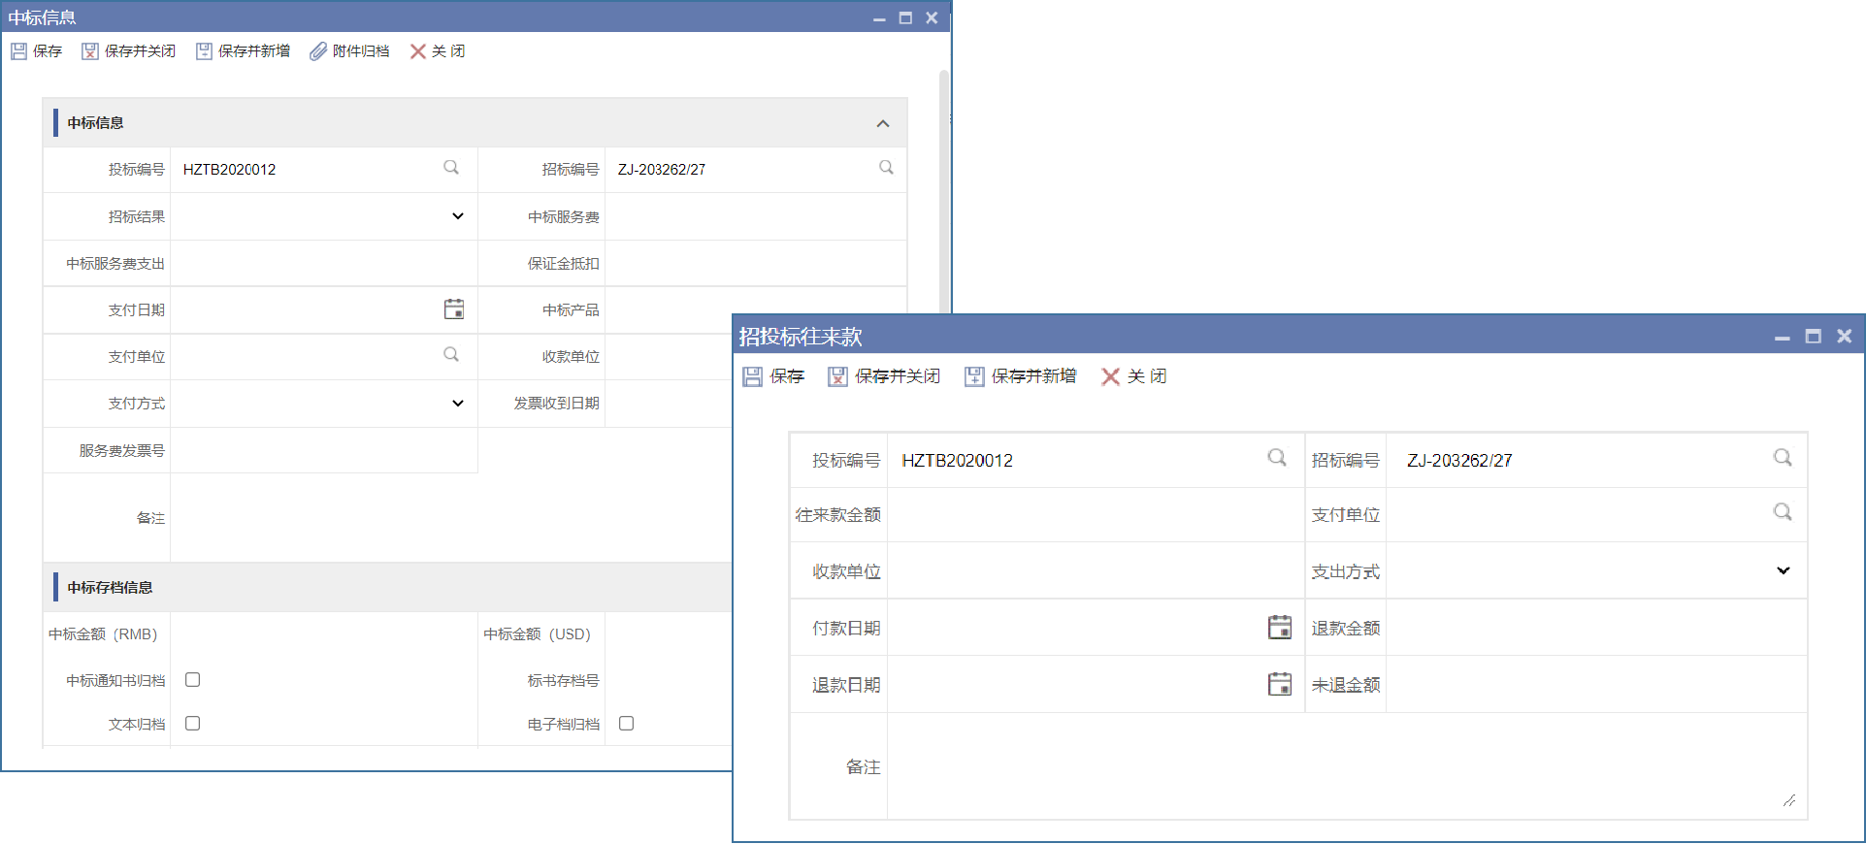The height and width of the screenshot is (844, 1866).
Task: Click 保存并关闭 in 中标信息 toolbar
Action: (x=129, y=51)
